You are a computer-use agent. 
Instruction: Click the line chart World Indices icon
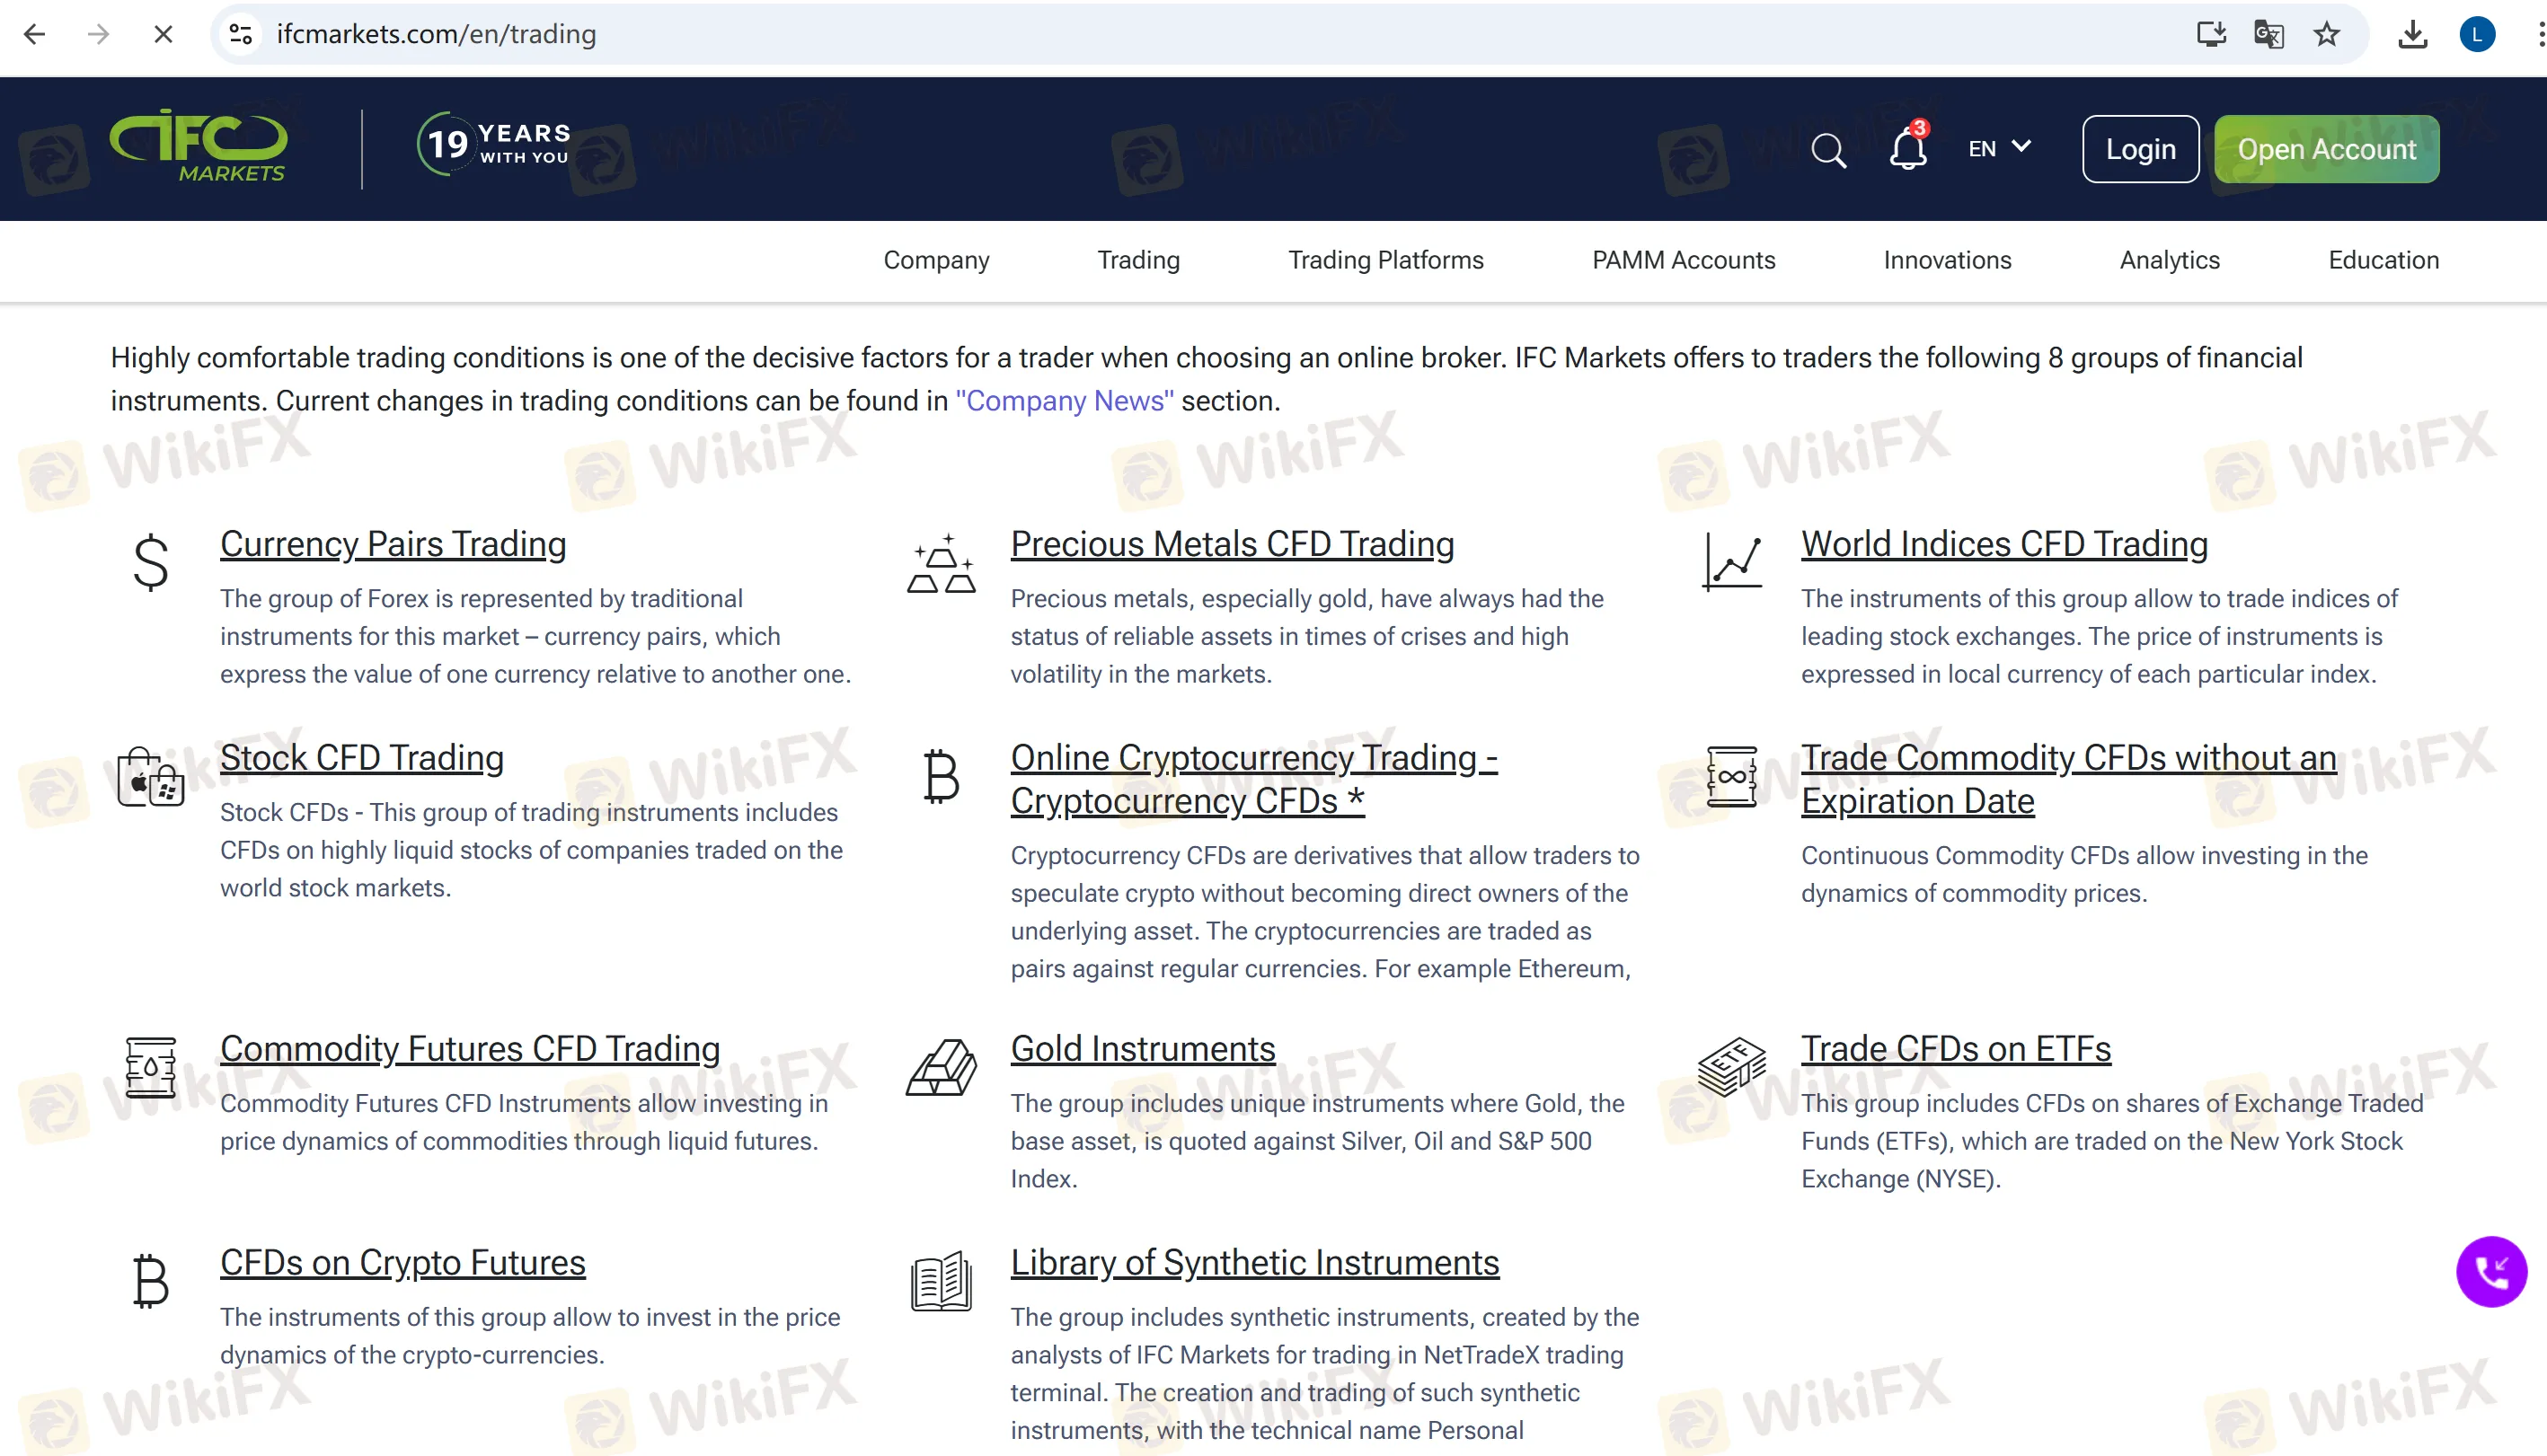1731,561
